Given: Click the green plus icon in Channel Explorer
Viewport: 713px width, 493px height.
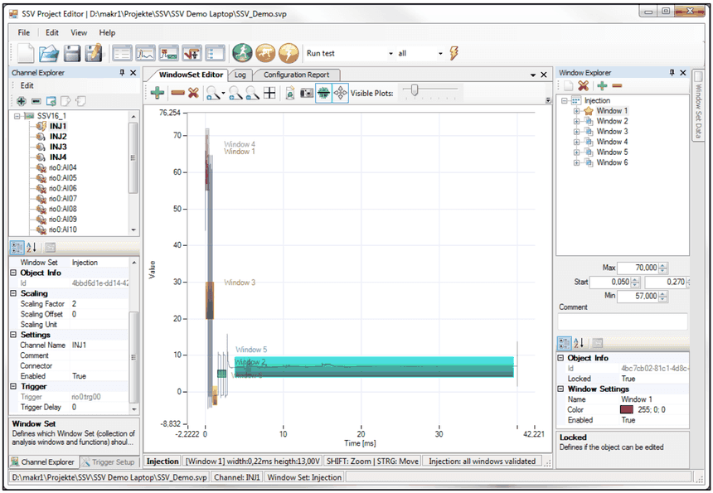Looking at the screenshot, I should 21,101.
